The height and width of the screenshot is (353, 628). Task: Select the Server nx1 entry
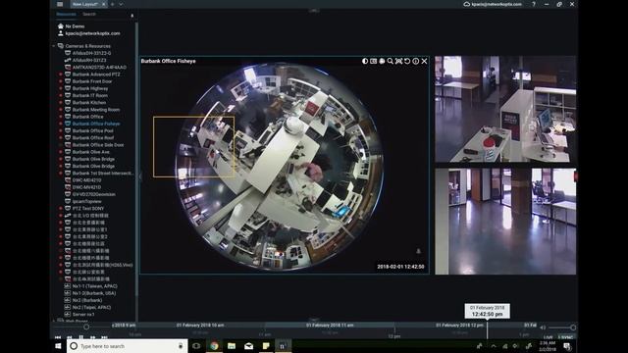pos(83,315)
